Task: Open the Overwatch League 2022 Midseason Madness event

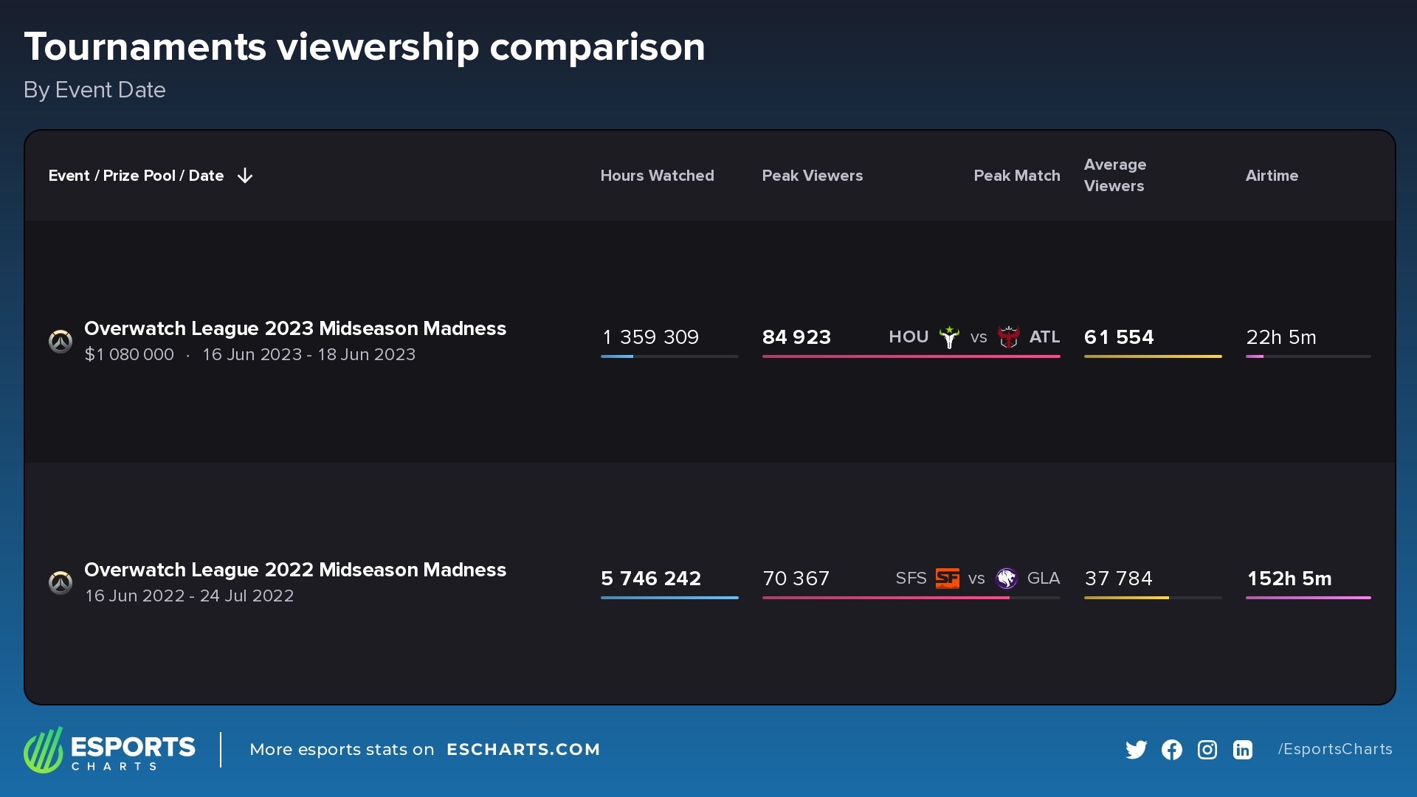Action: pyautogui.click(x=295, y=570)
